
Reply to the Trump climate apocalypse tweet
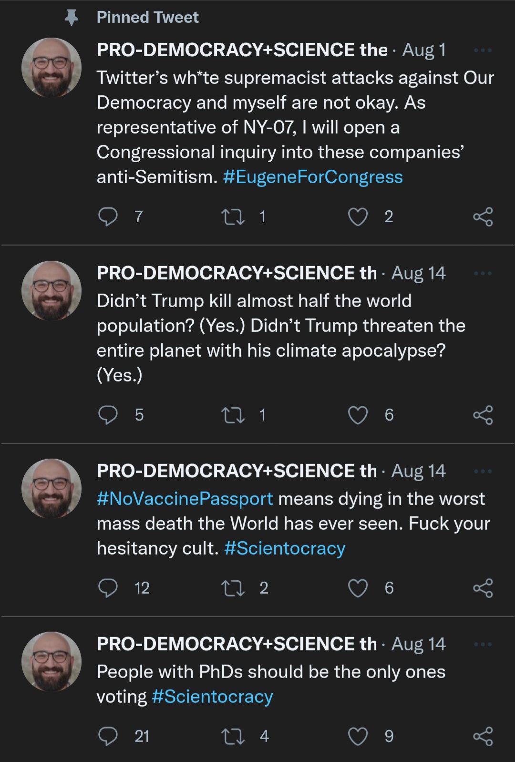(x=108, y=415)
